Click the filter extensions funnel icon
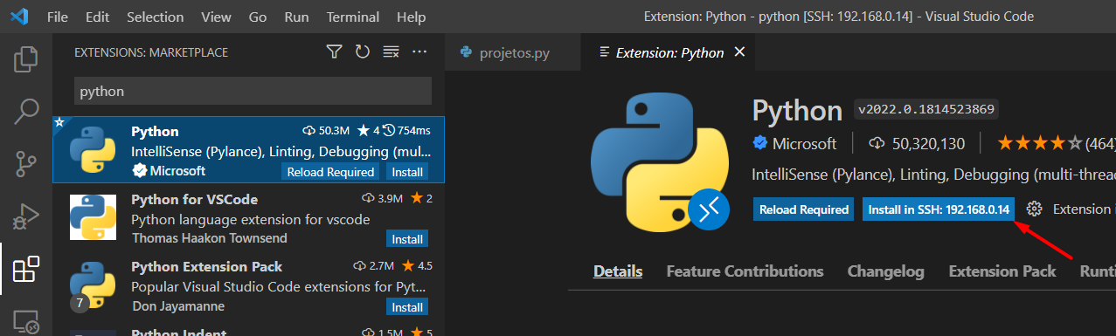 click(334, 52)
